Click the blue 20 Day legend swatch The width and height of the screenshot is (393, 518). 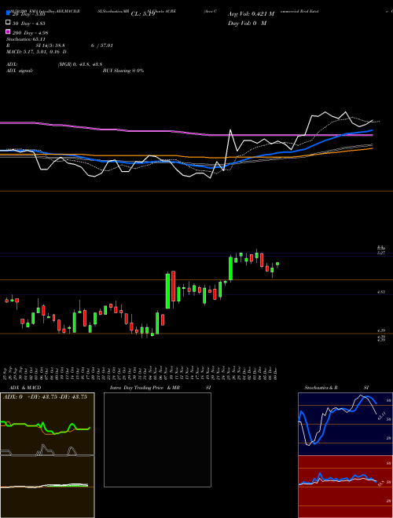[8, 13]
